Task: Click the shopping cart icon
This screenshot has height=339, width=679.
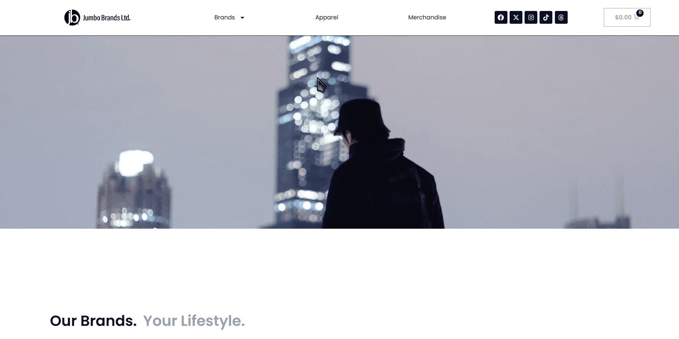Action: (x=636, y=18)
